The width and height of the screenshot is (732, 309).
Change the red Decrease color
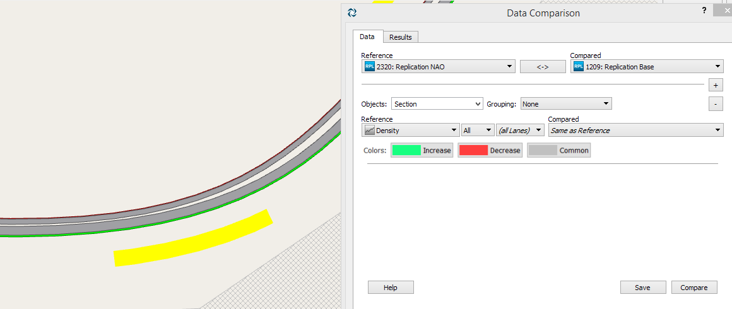tap(473, 151)
